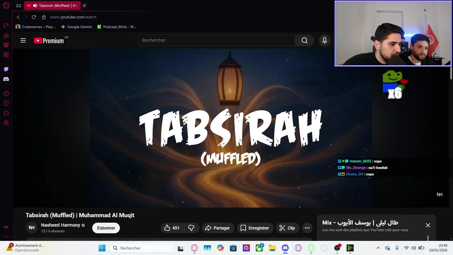453x255 pixels.
Task: Open the Podcast_Rihla bookmark
Action: [x=117, y=27]
